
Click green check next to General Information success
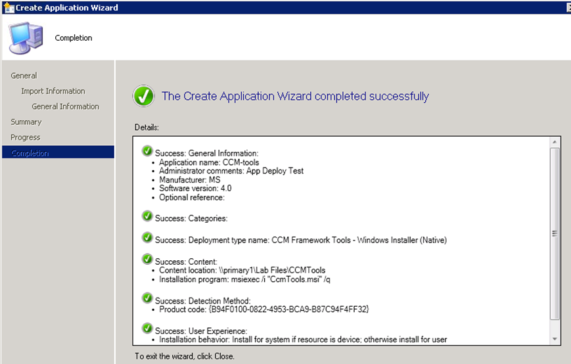[x=147, y=150]
